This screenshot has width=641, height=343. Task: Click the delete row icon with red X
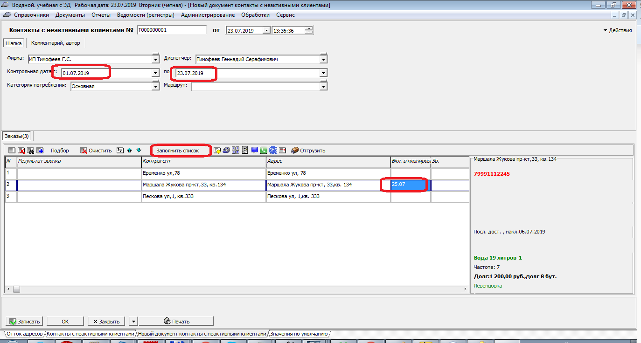[21, 151]
